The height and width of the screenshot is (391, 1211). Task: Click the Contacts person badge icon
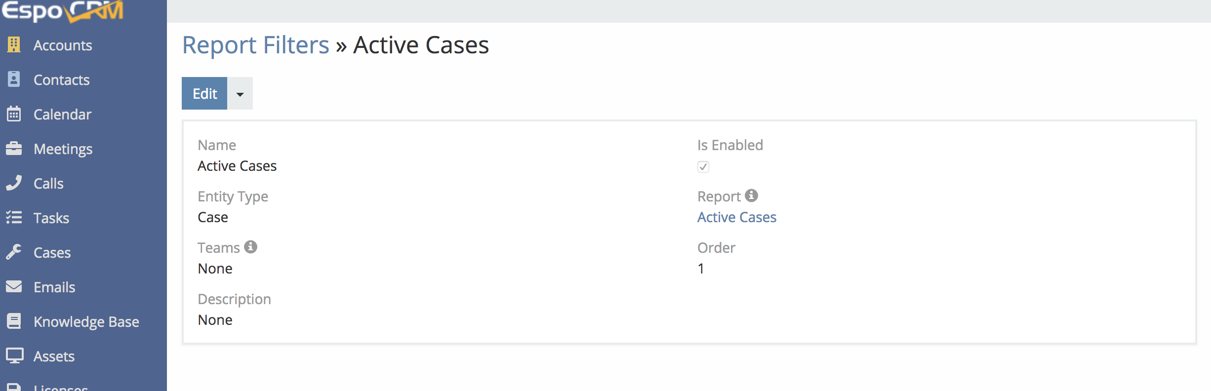point(14,79)
